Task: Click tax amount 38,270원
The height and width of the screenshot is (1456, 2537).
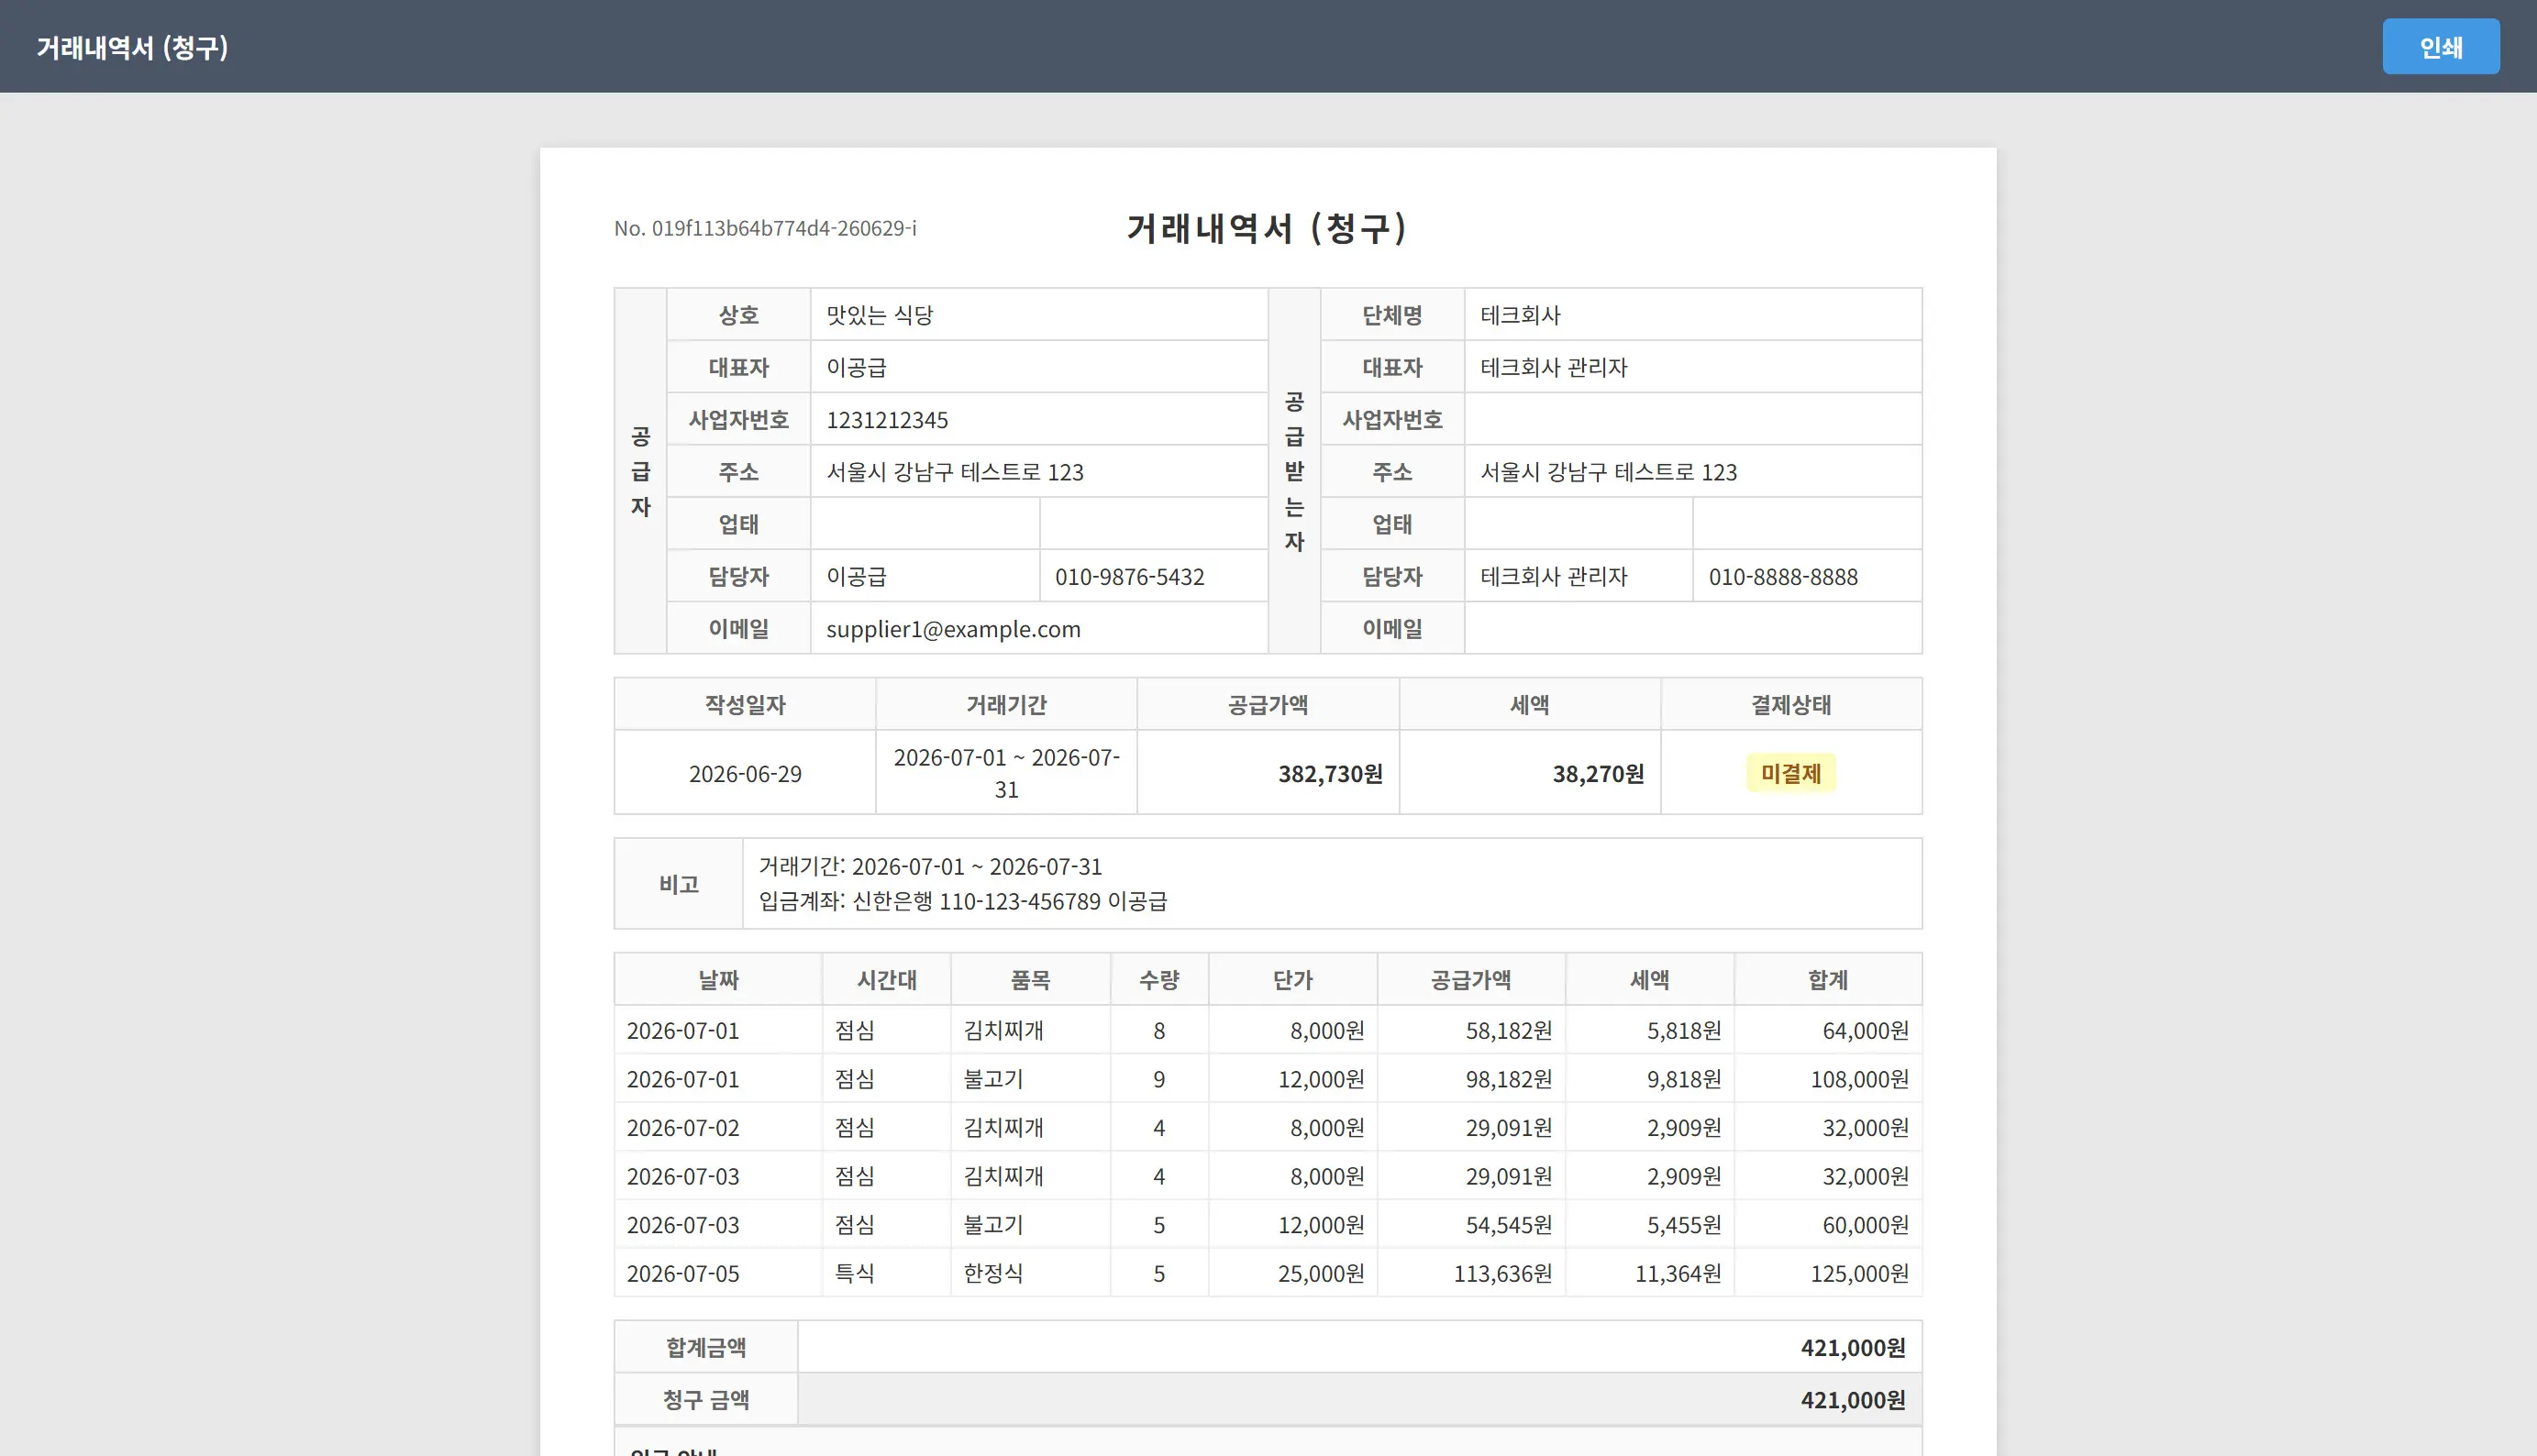Action: coord(1598,773)
